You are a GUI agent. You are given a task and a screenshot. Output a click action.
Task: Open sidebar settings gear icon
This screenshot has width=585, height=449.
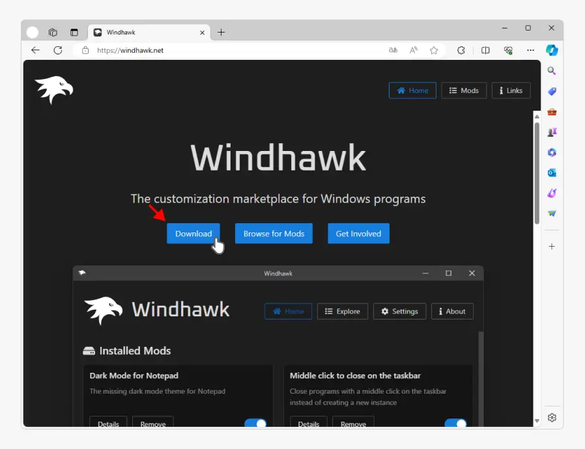click(552, 418)
